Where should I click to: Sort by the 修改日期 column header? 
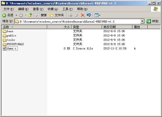tap(117, 27)
